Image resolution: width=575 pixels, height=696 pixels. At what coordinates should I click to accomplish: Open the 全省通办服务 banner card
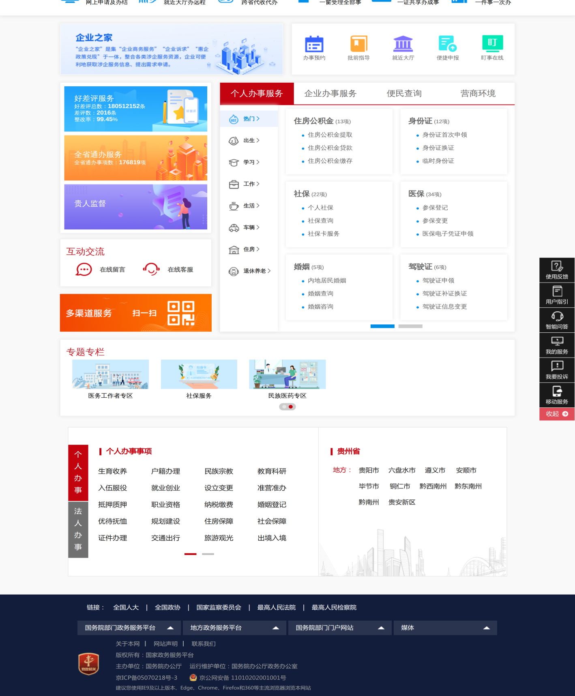[x=135, y=158]
